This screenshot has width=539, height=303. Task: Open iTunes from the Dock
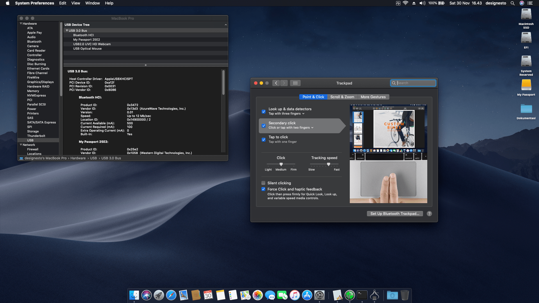pyautogui.click(x=294, y=295)
